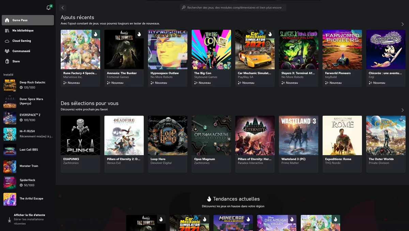Select The Artful Escape installed entry

(28, 199)
